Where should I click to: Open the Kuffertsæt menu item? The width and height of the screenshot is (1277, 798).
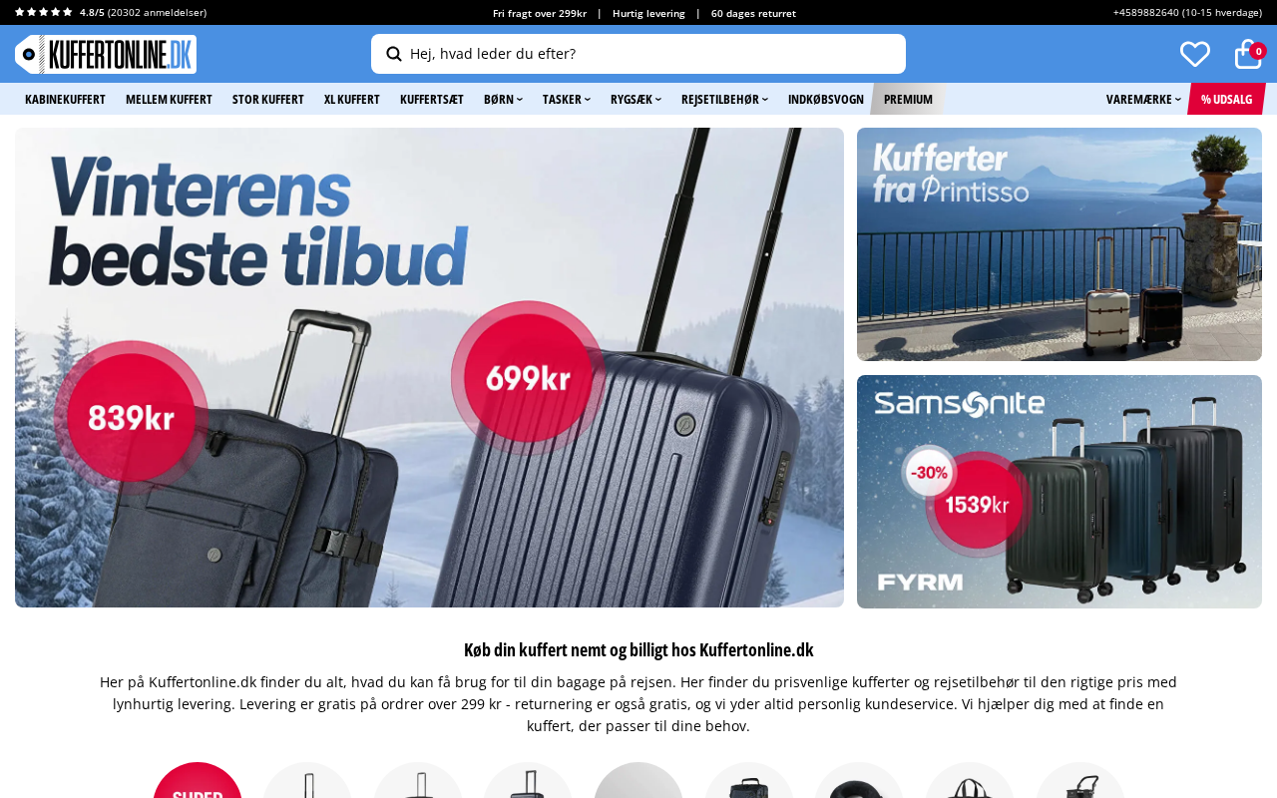432,99
